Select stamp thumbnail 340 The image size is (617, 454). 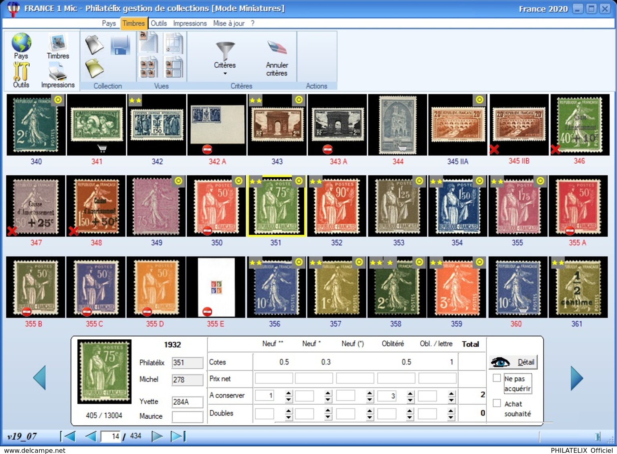pos(36,125)
